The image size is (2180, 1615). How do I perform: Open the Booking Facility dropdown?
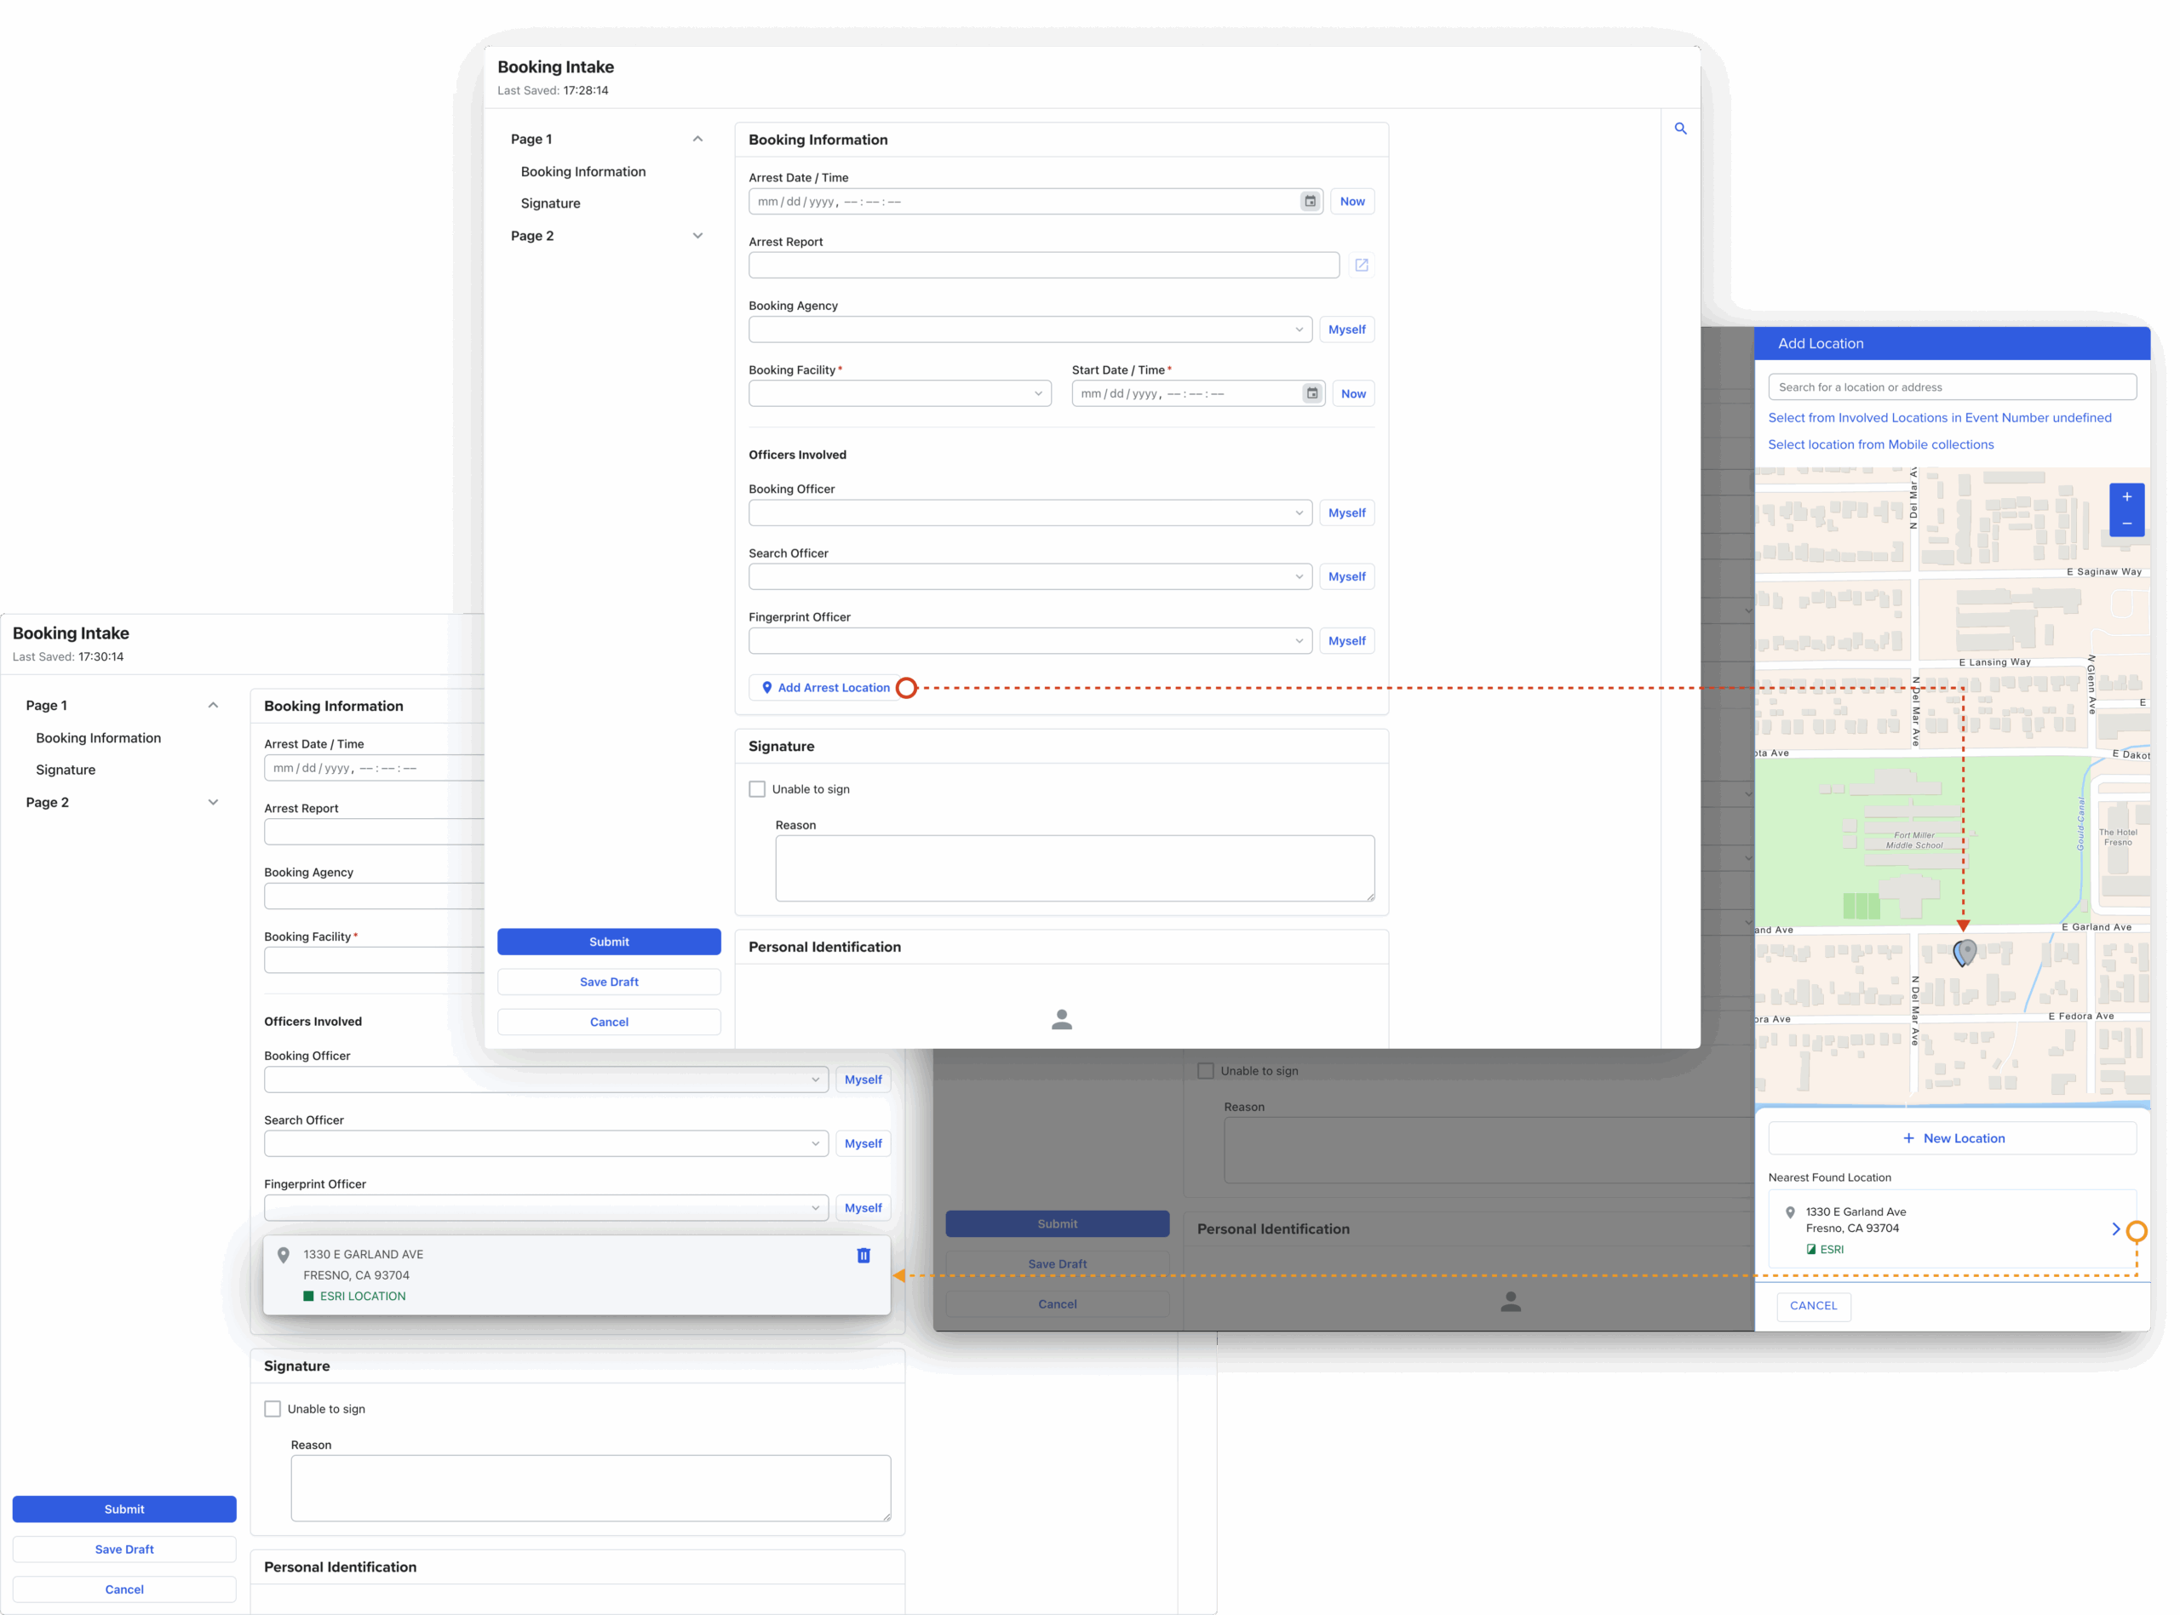pos(899,394)
